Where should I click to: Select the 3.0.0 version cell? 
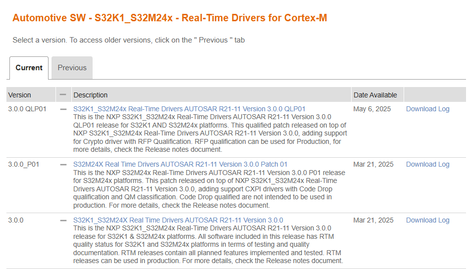tap(16, 220)
